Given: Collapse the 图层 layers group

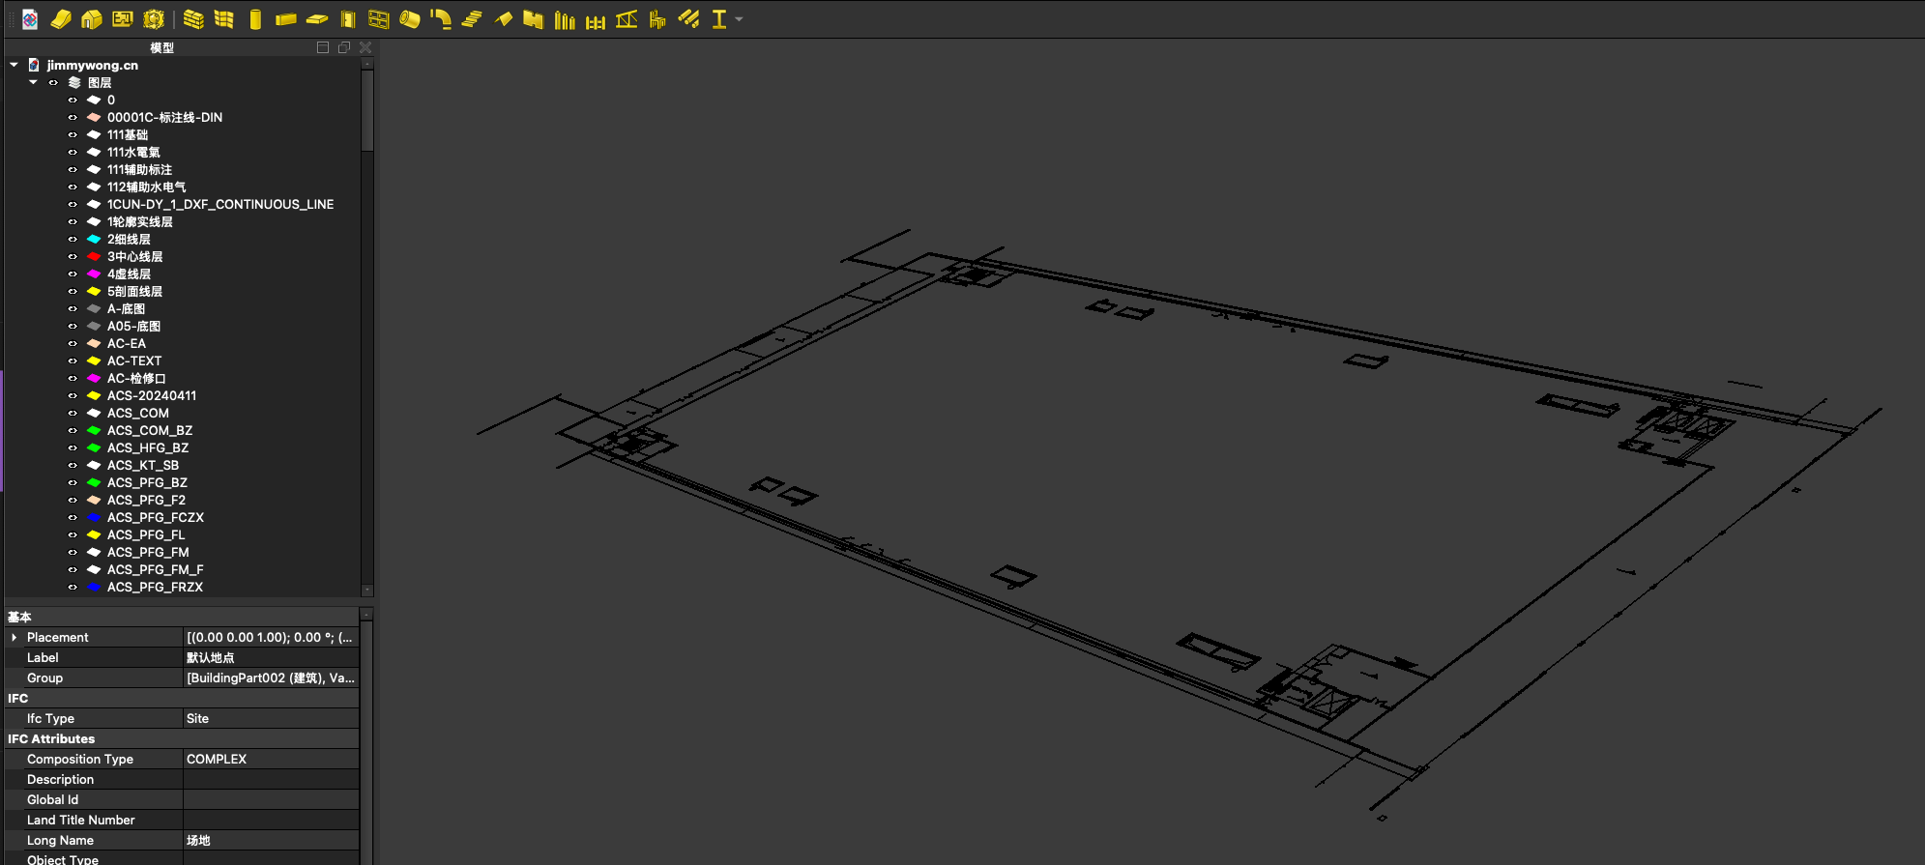Looking at the screenshot, I should (x=33, y=82).
